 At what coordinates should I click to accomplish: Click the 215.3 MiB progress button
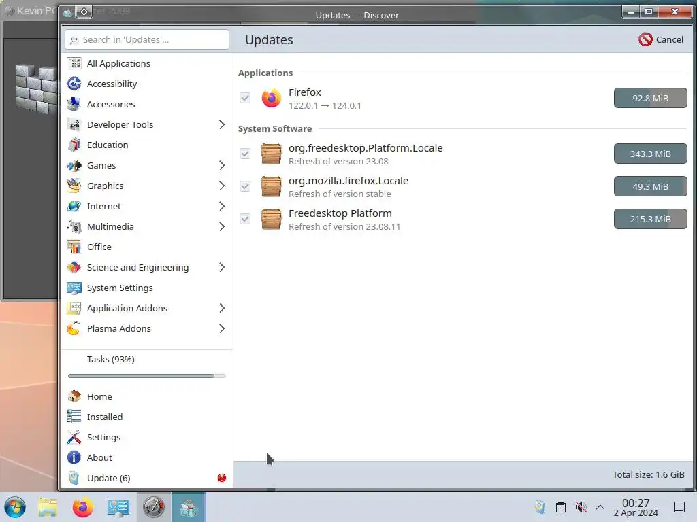tap(650, 220)
